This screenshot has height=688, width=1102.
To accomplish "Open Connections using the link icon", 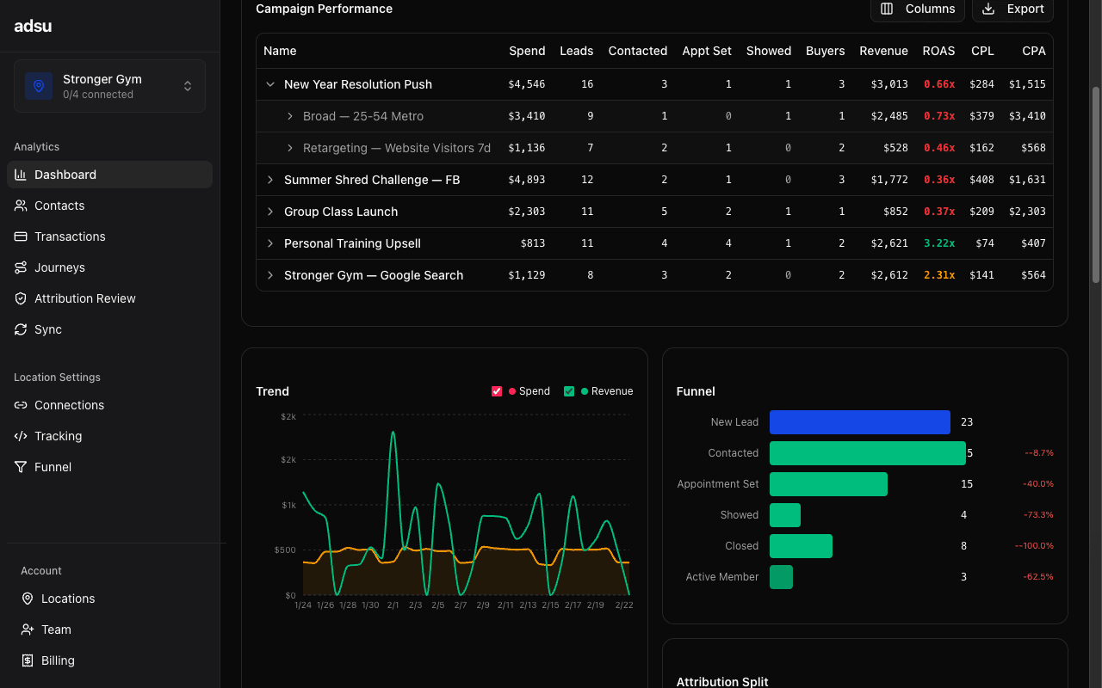I will (x=20, y=405).
